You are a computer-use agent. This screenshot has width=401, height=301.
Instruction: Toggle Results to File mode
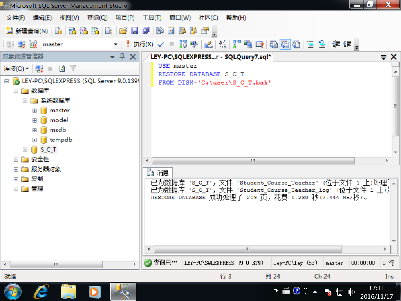pos(296,44)
